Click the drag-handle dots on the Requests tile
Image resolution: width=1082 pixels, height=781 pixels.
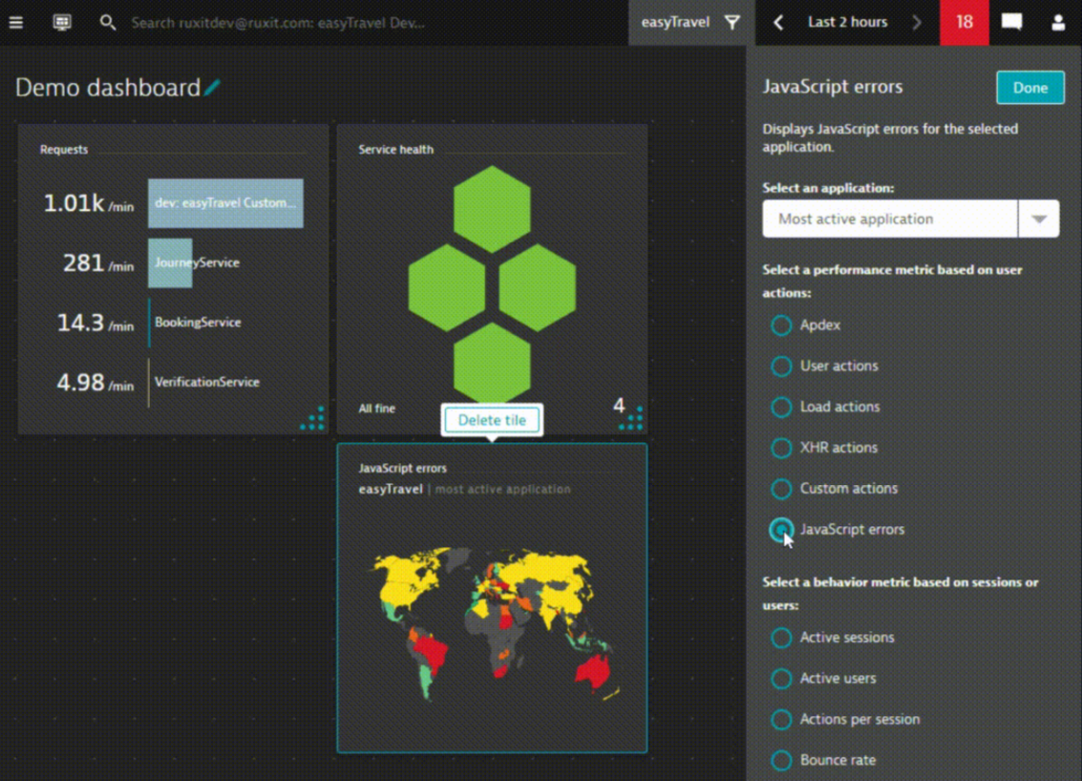tap(311, 420)
